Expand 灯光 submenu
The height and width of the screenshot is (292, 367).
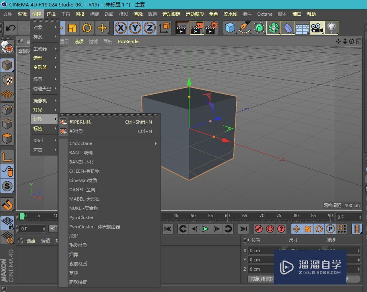[x=45, y=110]
